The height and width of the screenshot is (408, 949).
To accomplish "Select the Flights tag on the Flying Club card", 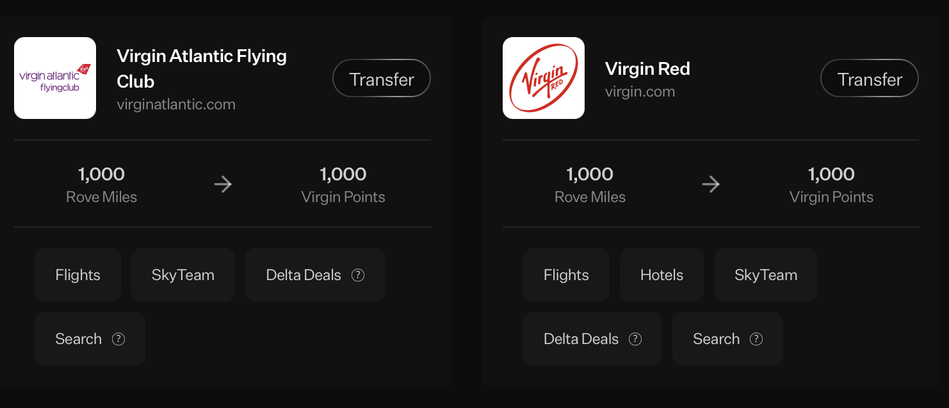I will (77, 274).
